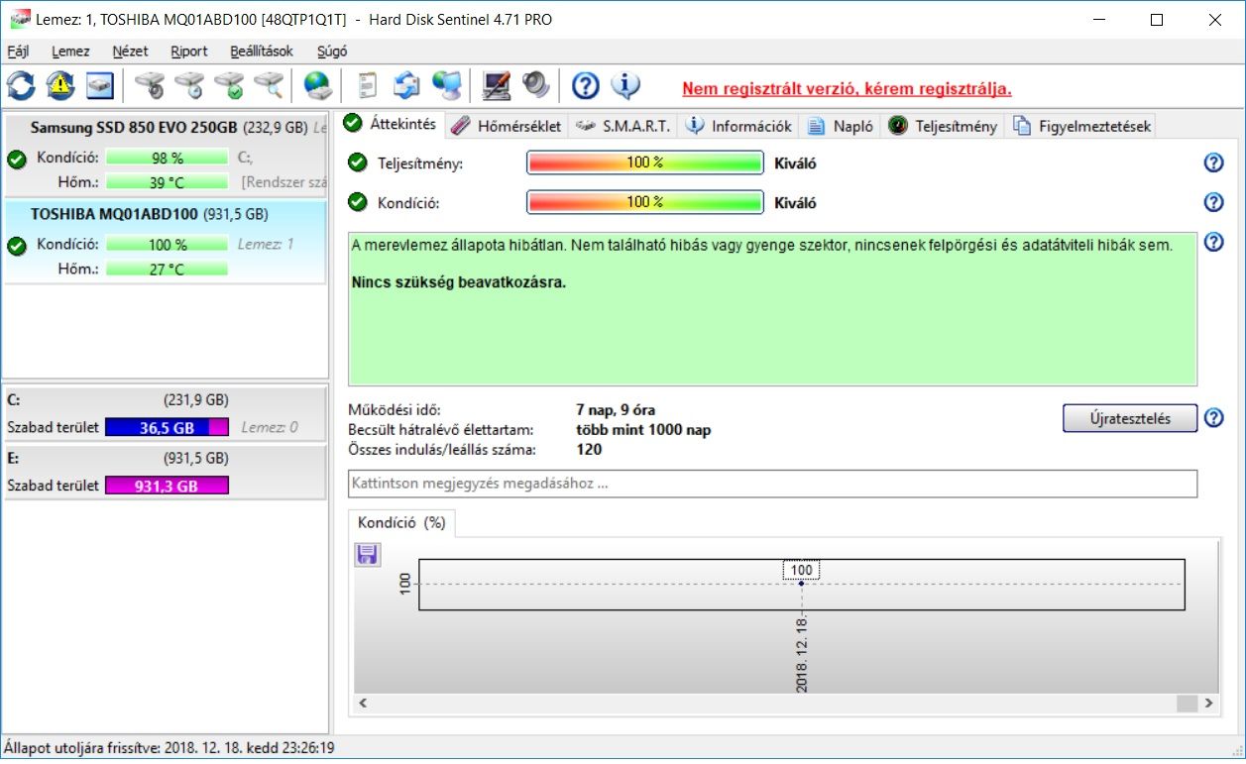The image size is (1246, 764).
Task: Click the send report envelope icon
Action: 406,86
